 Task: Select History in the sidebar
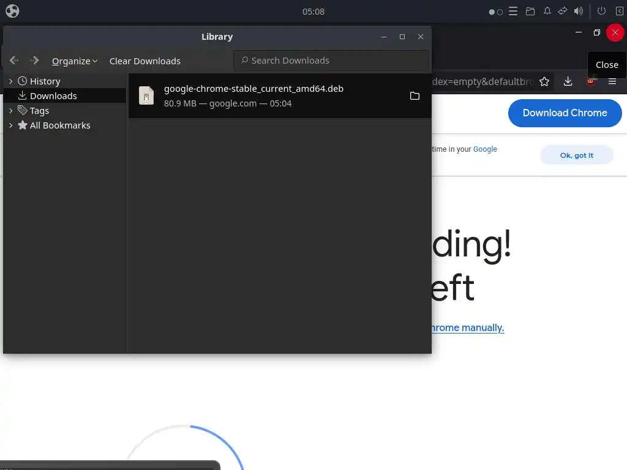45,81
